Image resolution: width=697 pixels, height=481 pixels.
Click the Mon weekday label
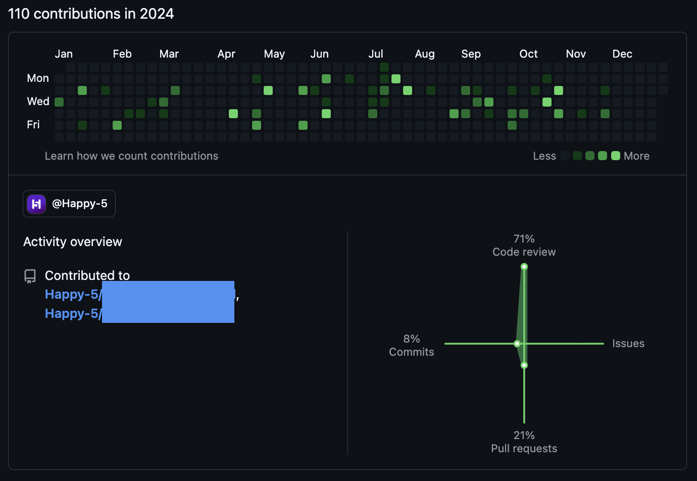coord(38,78)
